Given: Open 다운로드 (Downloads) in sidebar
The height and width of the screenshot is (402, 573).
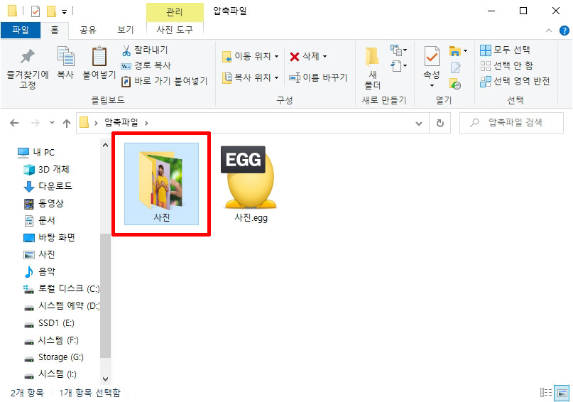Looking at the screenshot, I should click(x=48, y=186).
